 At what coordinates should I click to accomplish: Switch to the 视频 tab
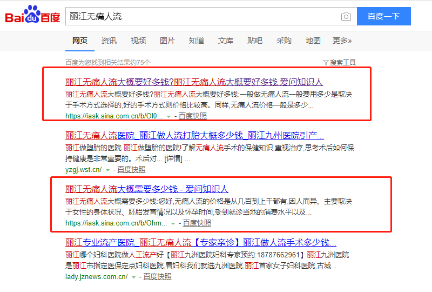[138, 41]
